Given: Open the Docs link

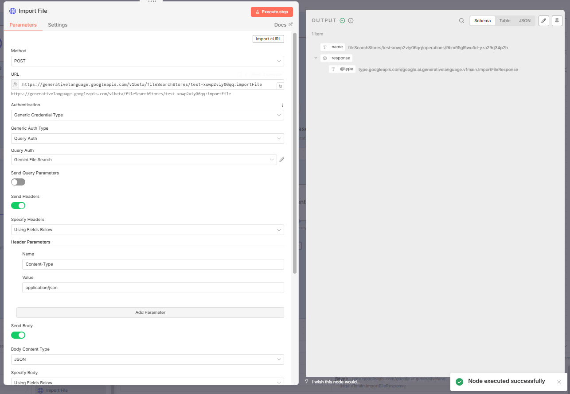Looking at the screenshot, I should (x=284, y=25).
